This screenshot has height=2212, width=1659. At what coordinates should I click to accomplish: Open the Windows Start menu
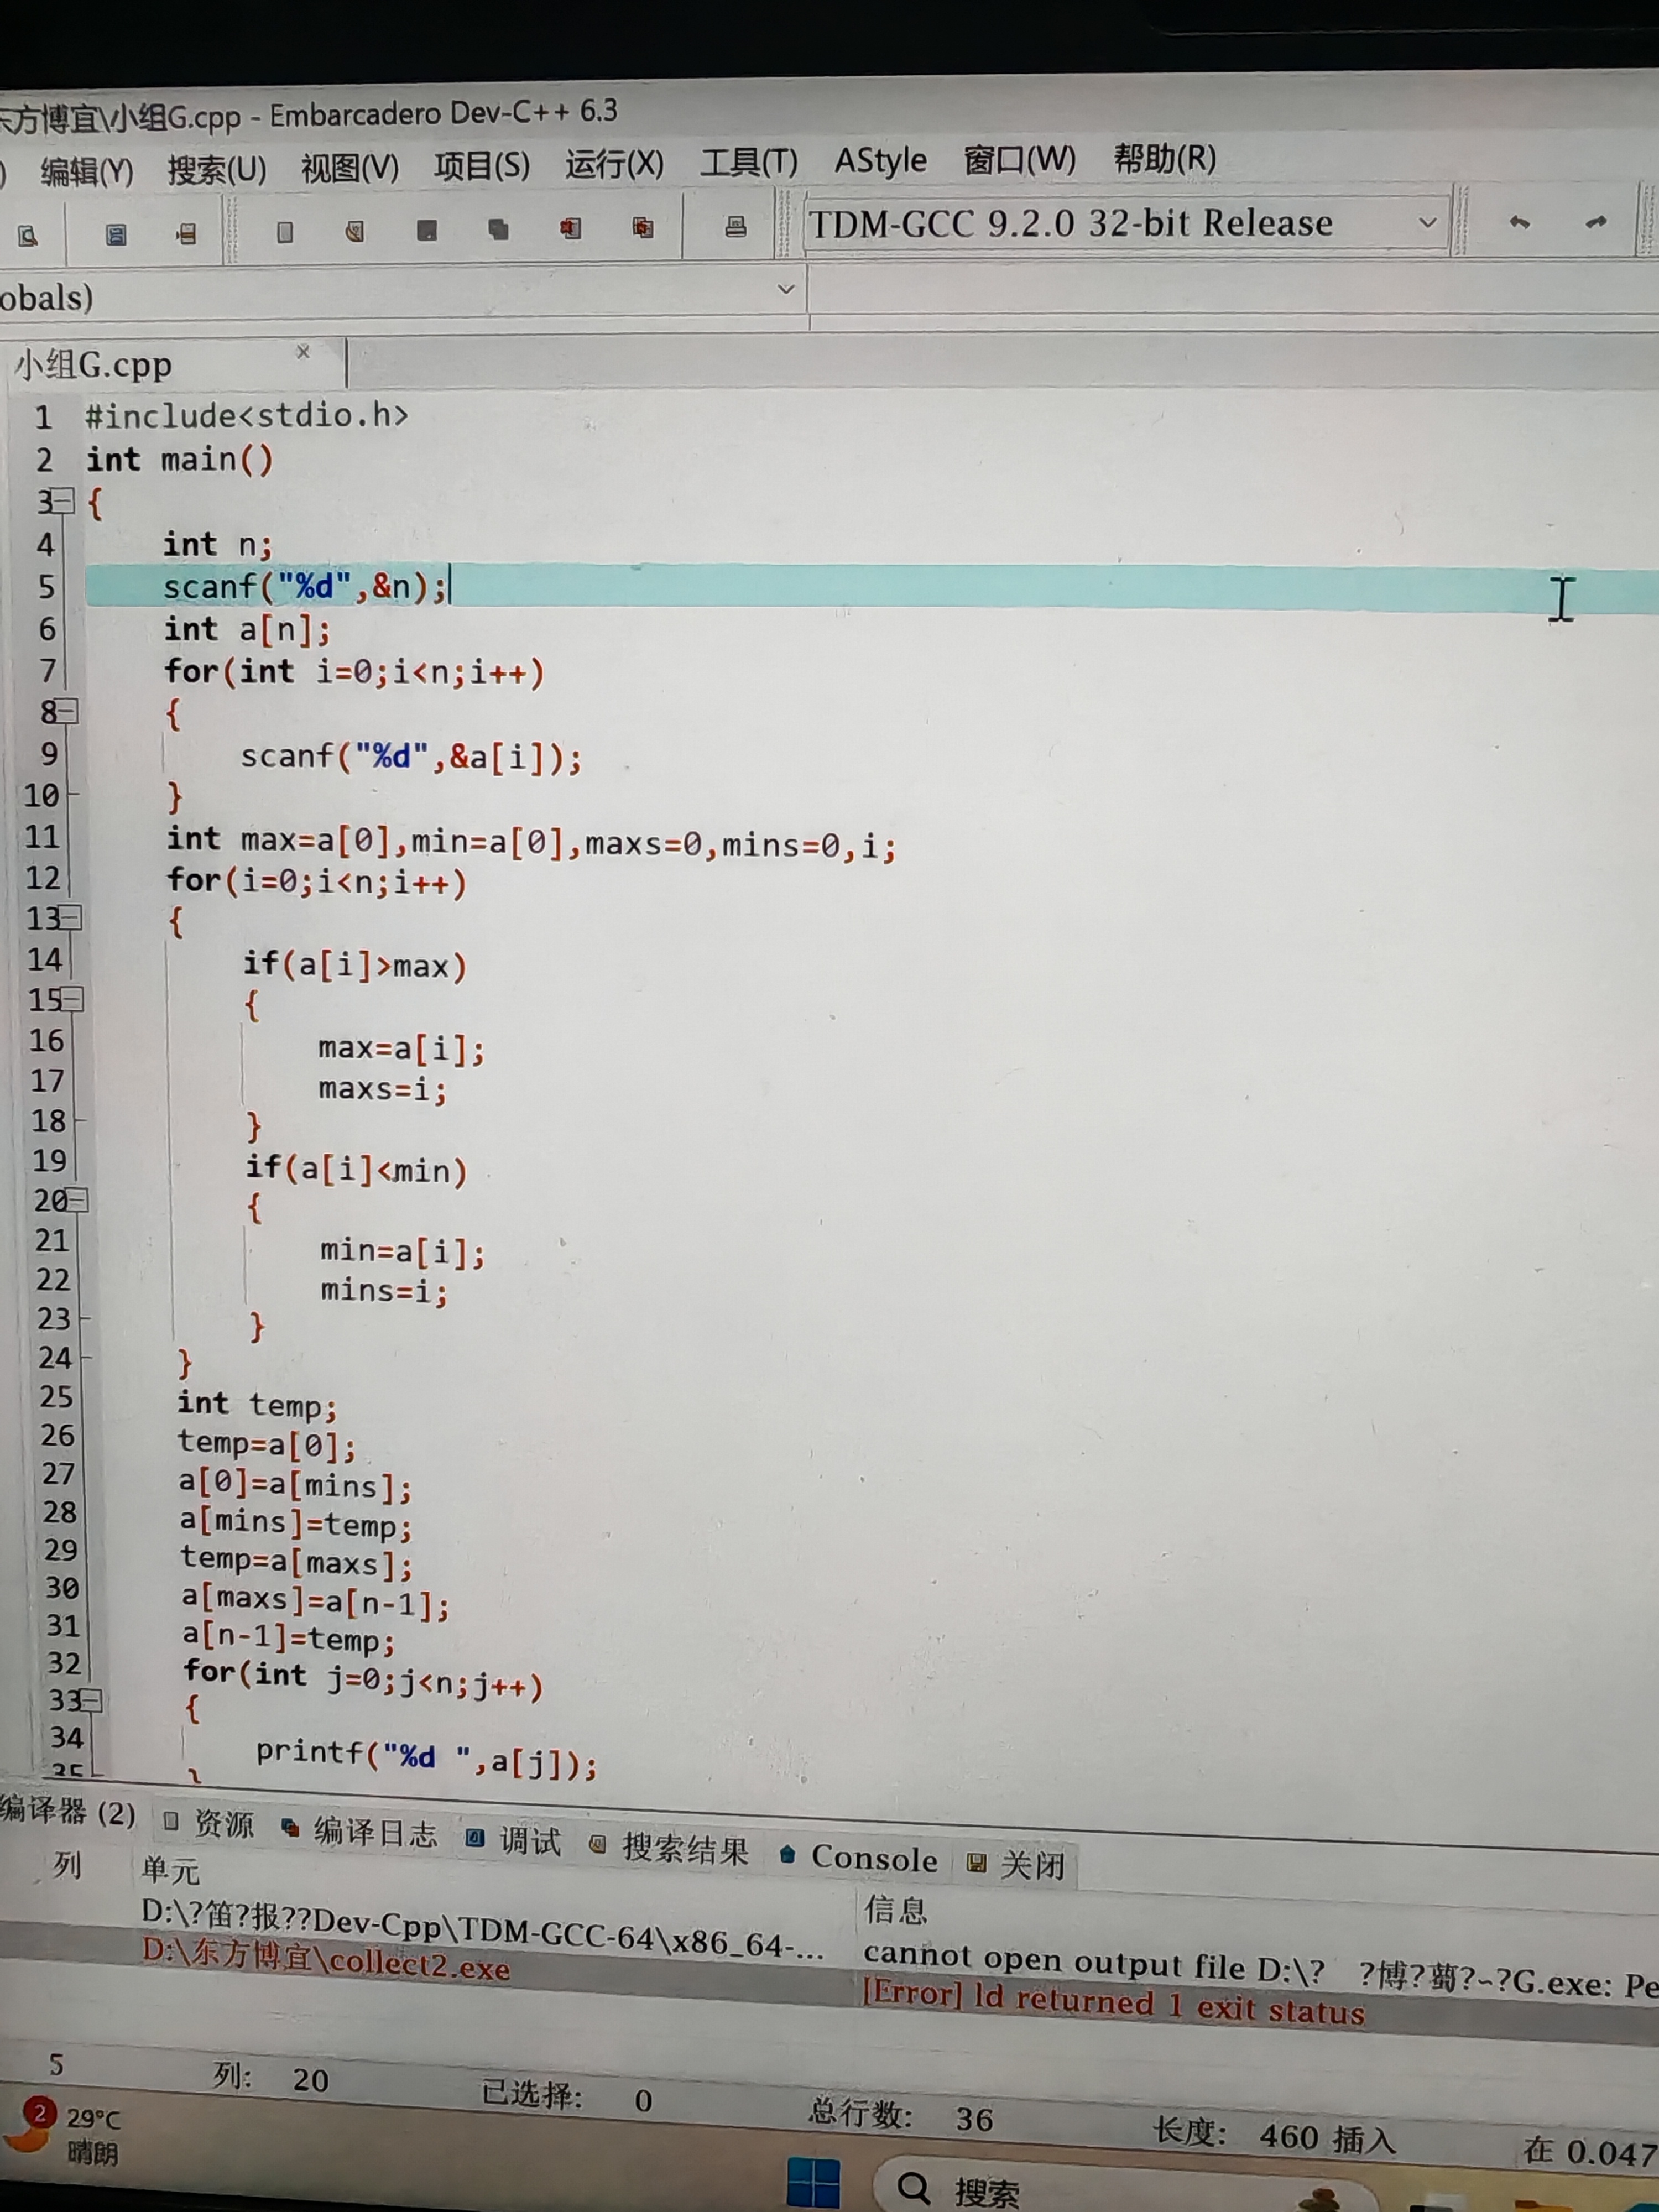pyautogui.click(x=813, y=2183)
